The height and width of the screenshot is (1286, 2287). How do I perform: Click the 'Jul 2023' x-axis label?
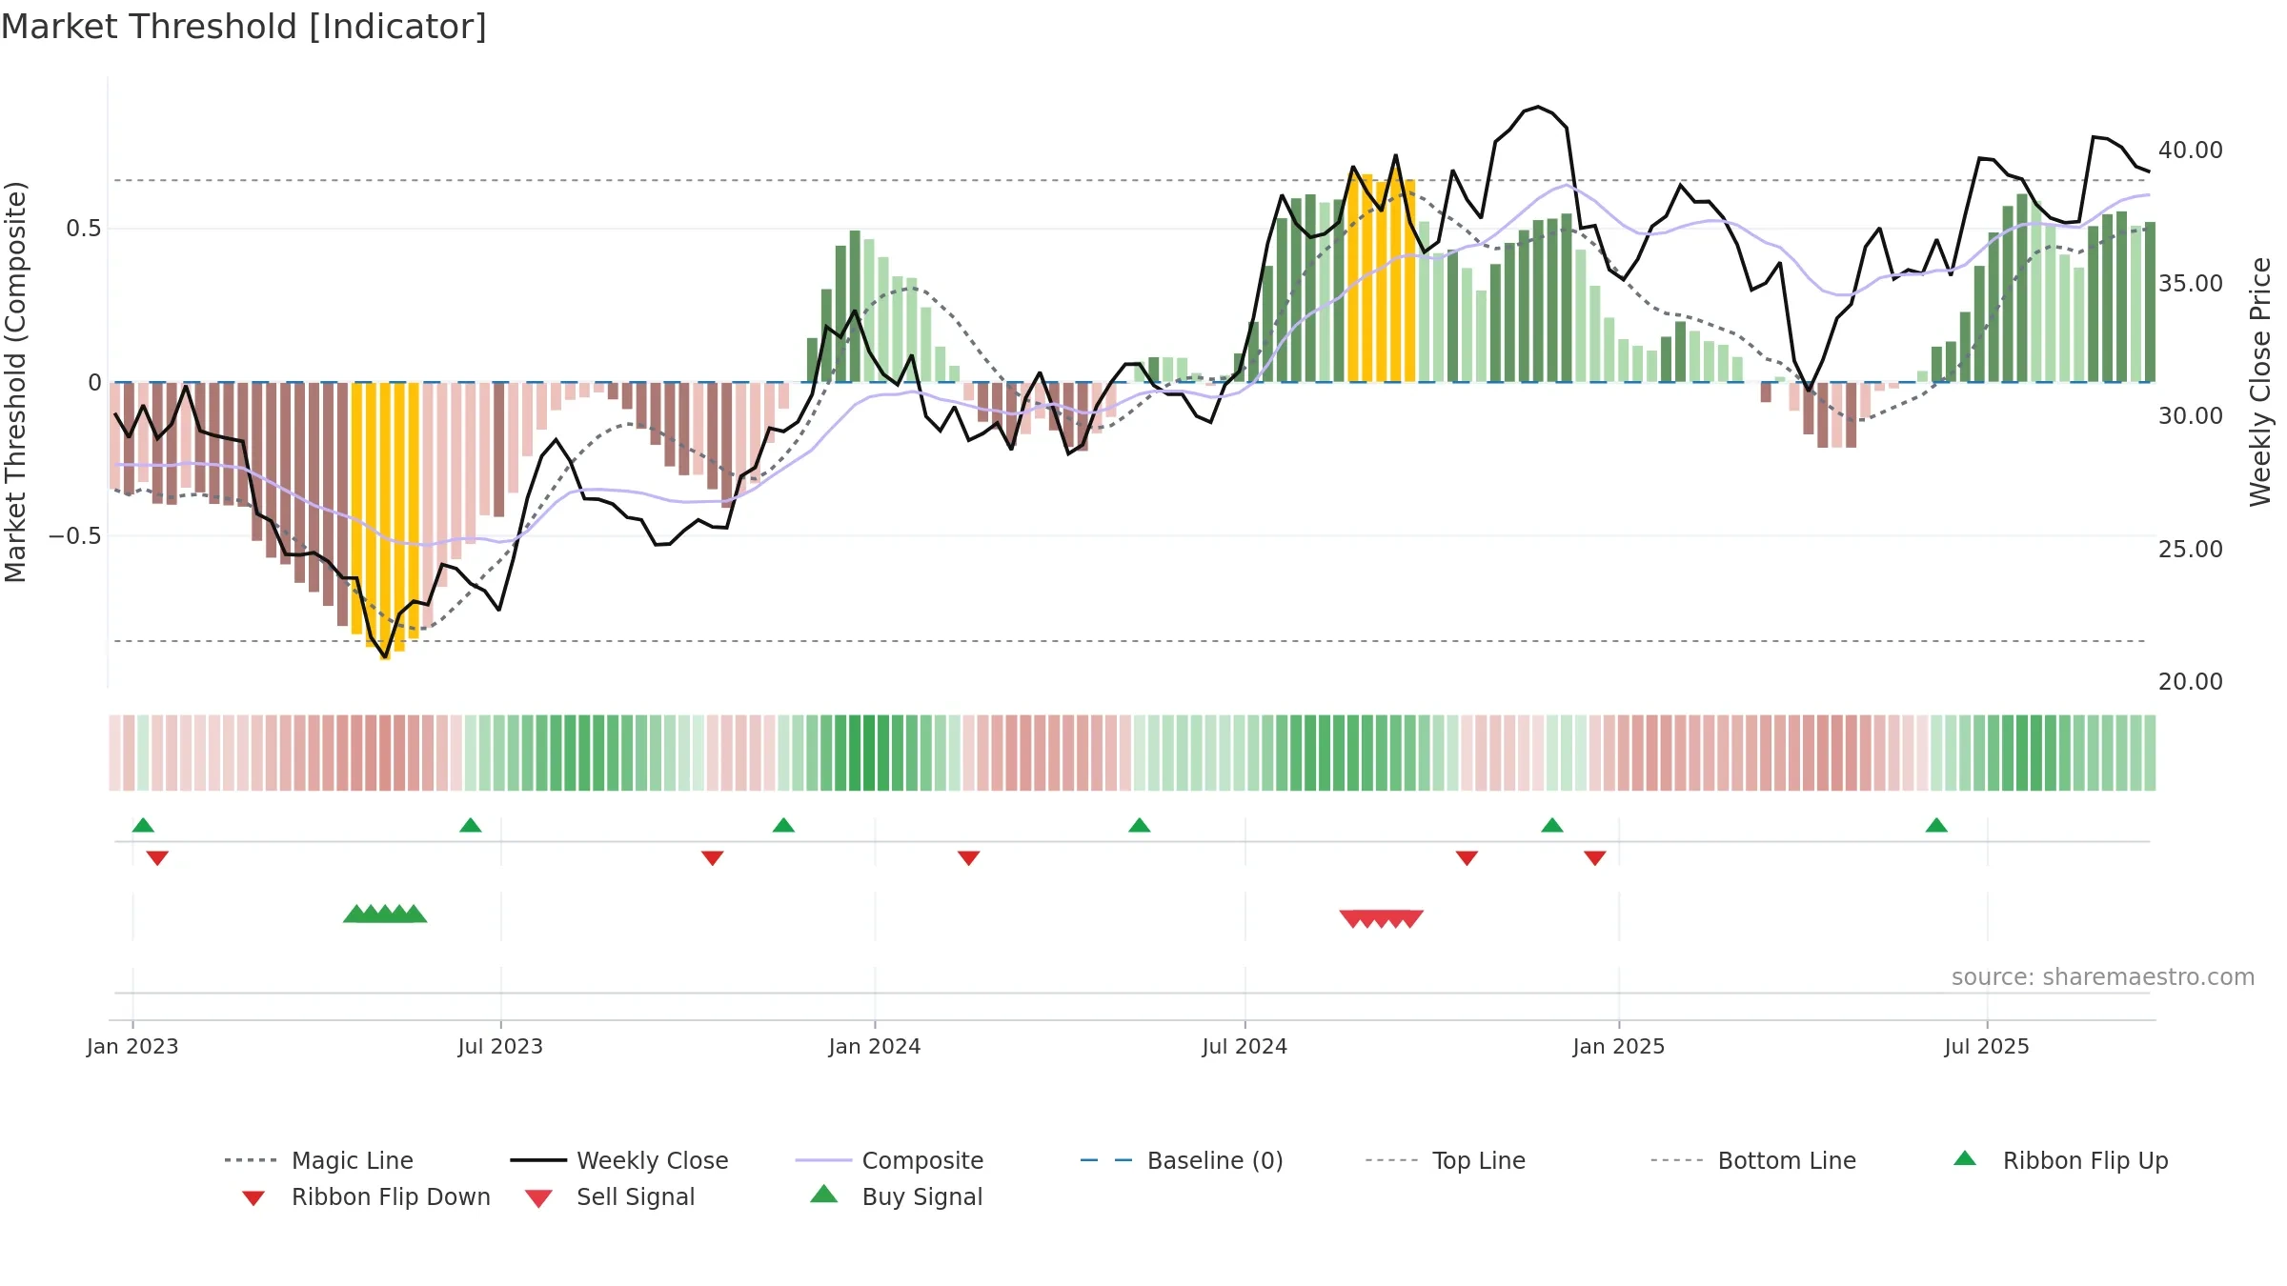click(500, 1046)
